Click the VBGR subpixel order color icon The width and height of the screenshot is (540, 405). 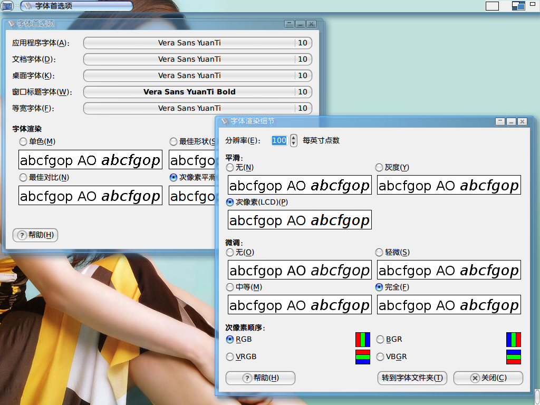[514, 357]
